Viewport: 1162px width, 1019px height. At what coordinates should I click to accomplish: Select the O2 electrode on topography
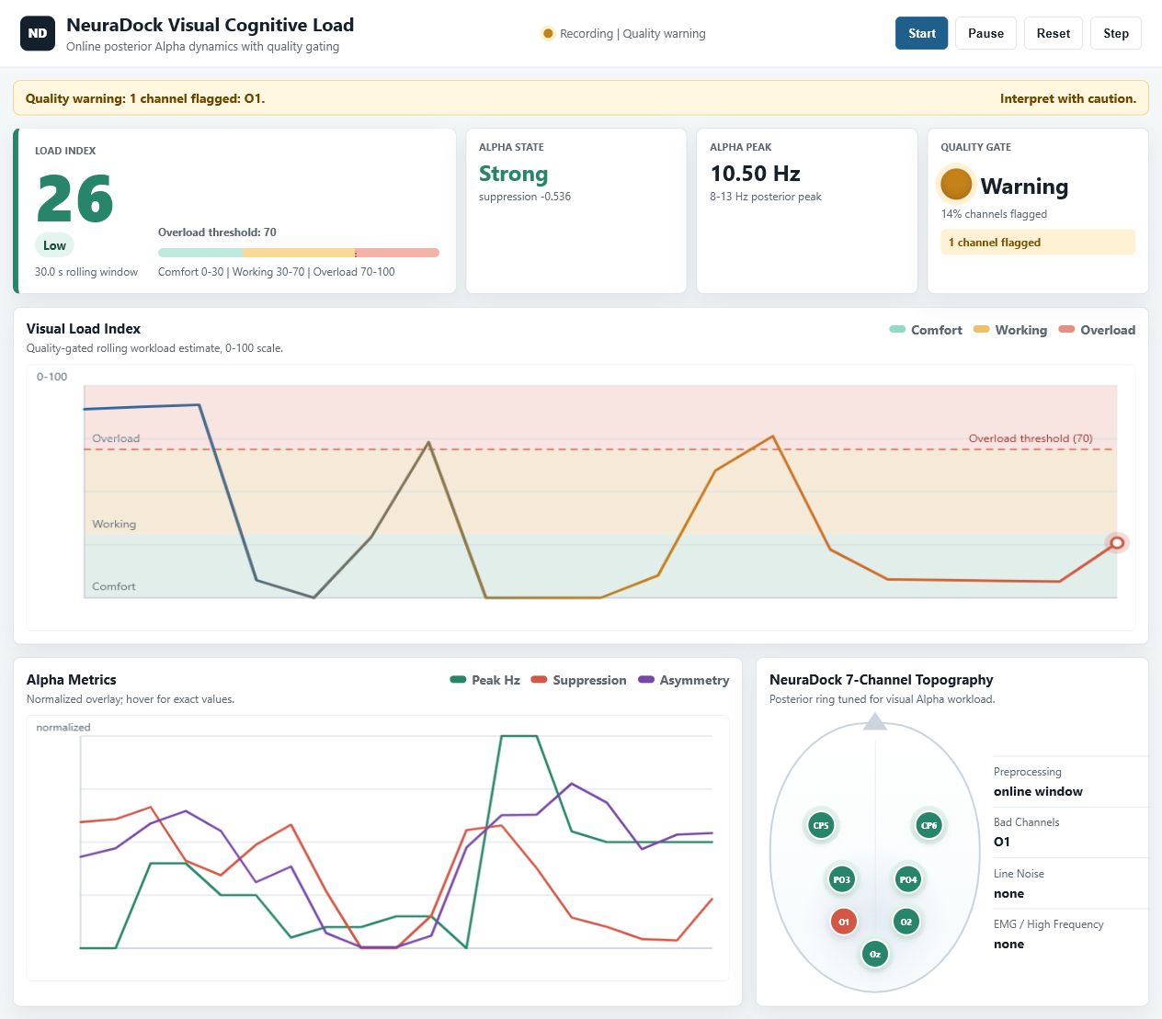tap(906, 922)
